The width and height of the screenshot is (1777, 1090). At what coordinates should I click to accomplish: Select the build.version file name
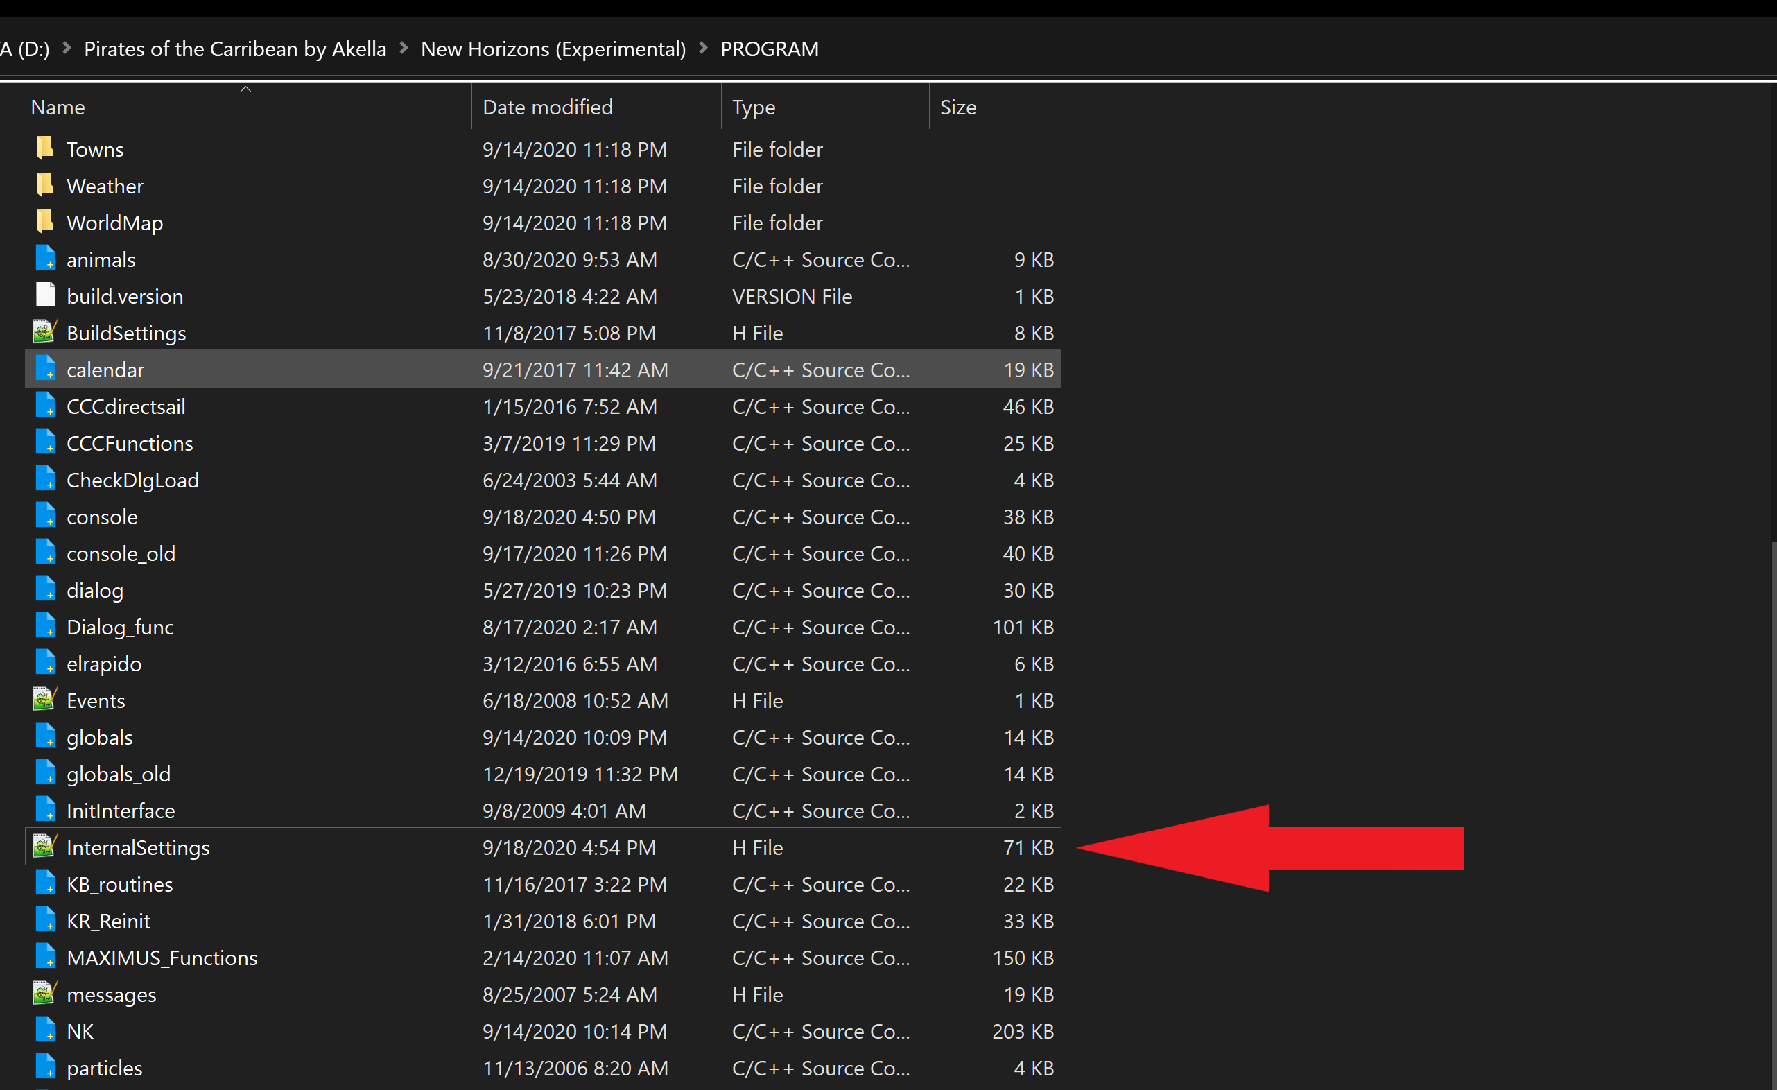click(x=125, y=297)
